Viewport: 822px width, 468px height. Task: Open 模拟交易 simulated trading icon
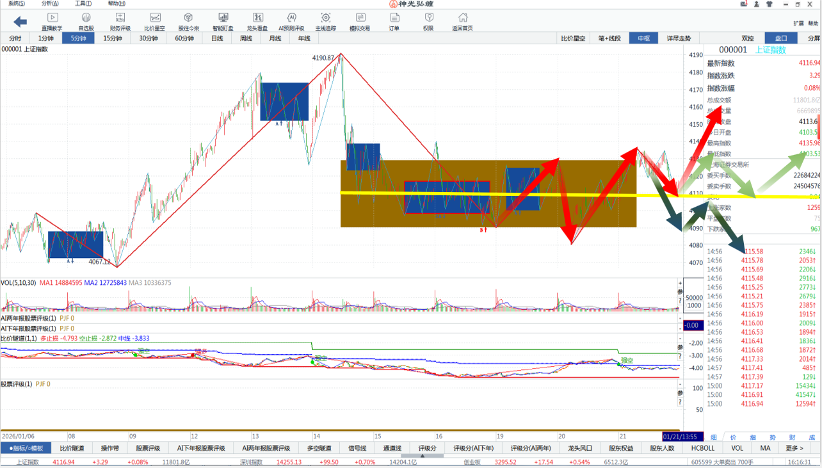coord(360,21)
